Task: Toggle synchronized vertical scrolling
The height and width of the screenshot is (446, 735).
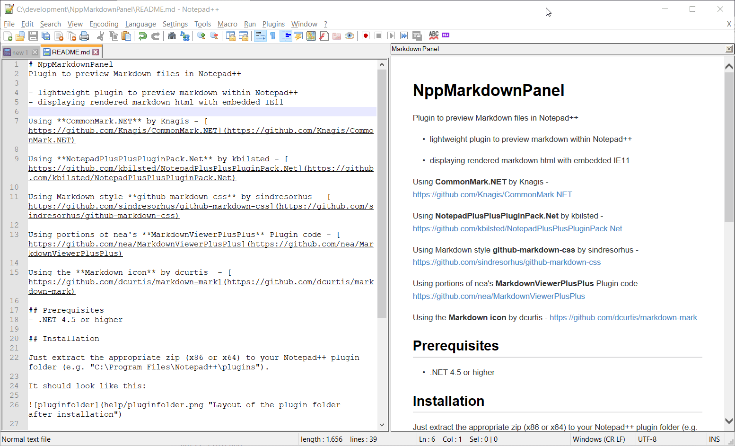Action: click(x=230, y=36)
